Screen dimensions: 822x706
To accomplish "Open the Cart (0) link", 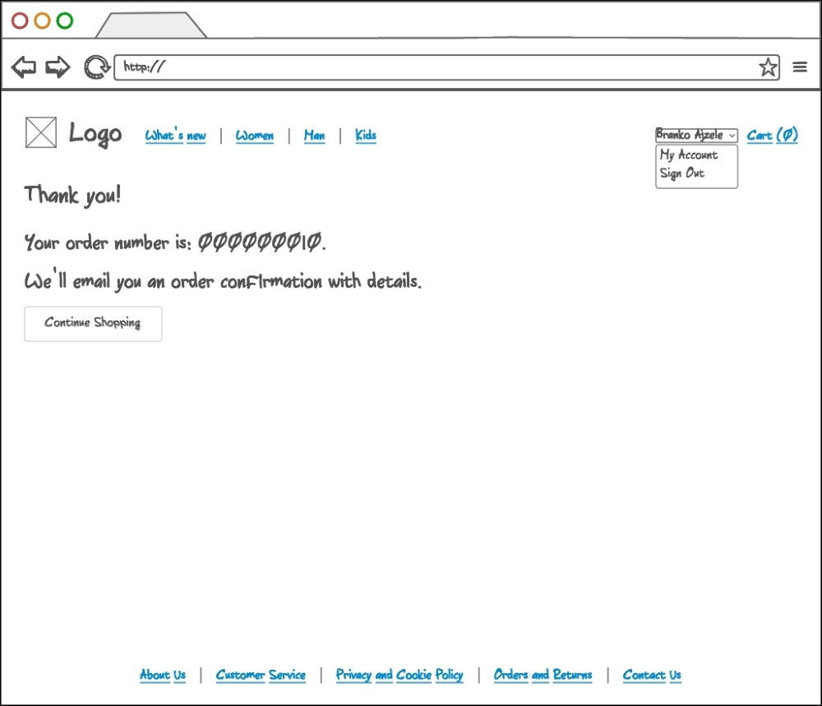I will [771, 136].
